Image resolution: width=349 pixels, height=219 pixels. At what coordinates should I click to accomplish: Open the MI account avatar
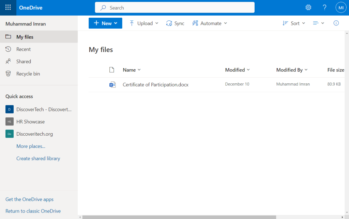(341, 7)
